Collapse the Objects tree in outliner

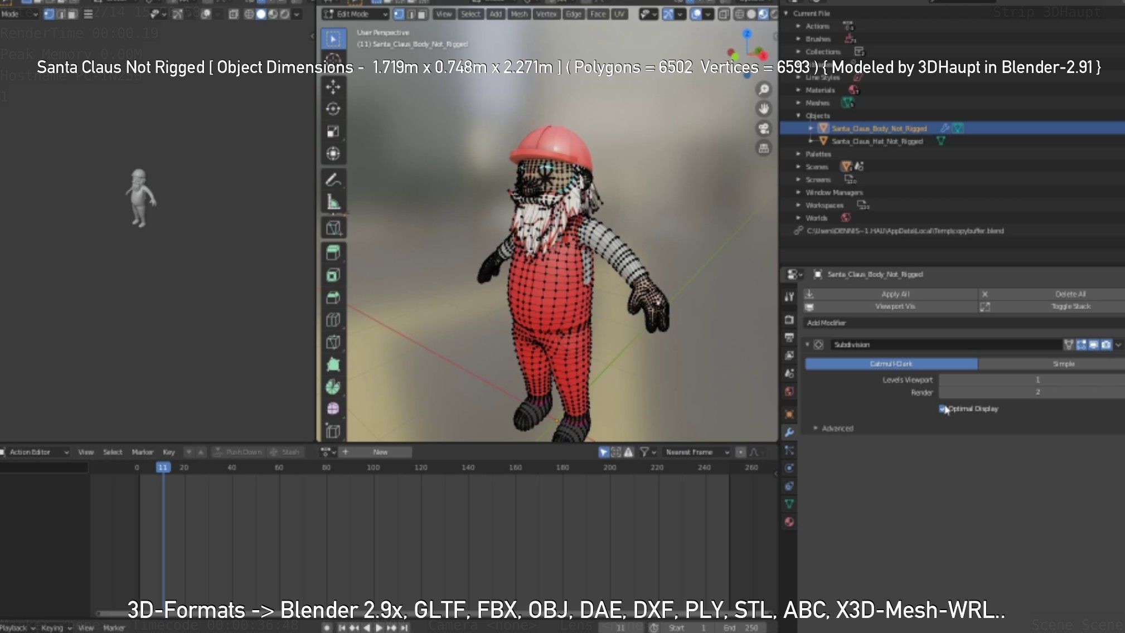799,116
